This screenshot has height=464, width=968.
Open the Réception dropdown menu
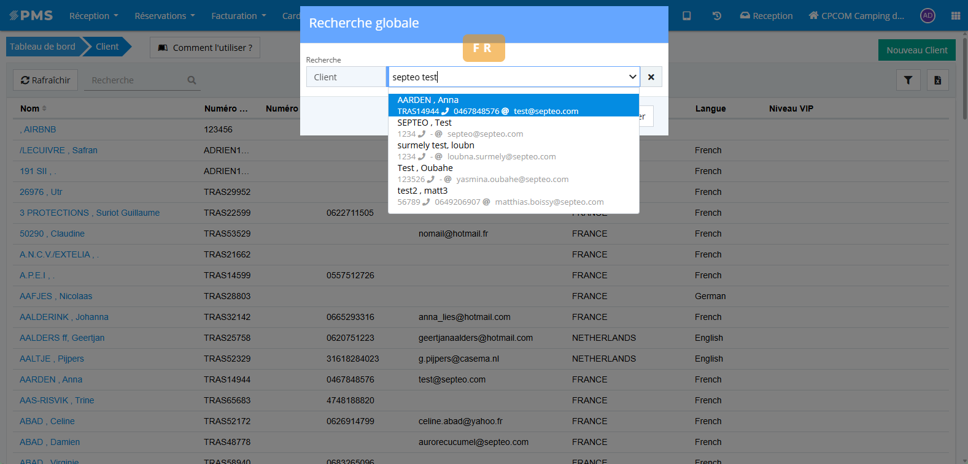93,16
